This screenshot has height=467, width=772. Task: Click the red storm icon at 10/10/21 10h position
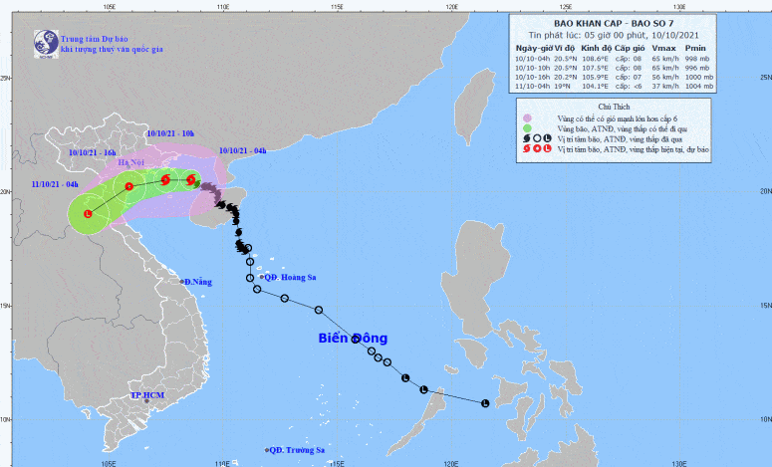coord(165,180)
